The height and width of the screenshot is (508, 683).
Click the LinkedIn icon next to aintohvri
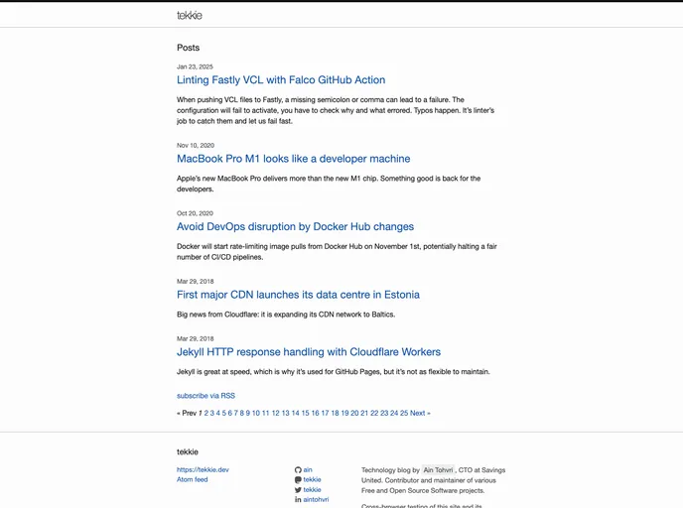tap(298, 500)
